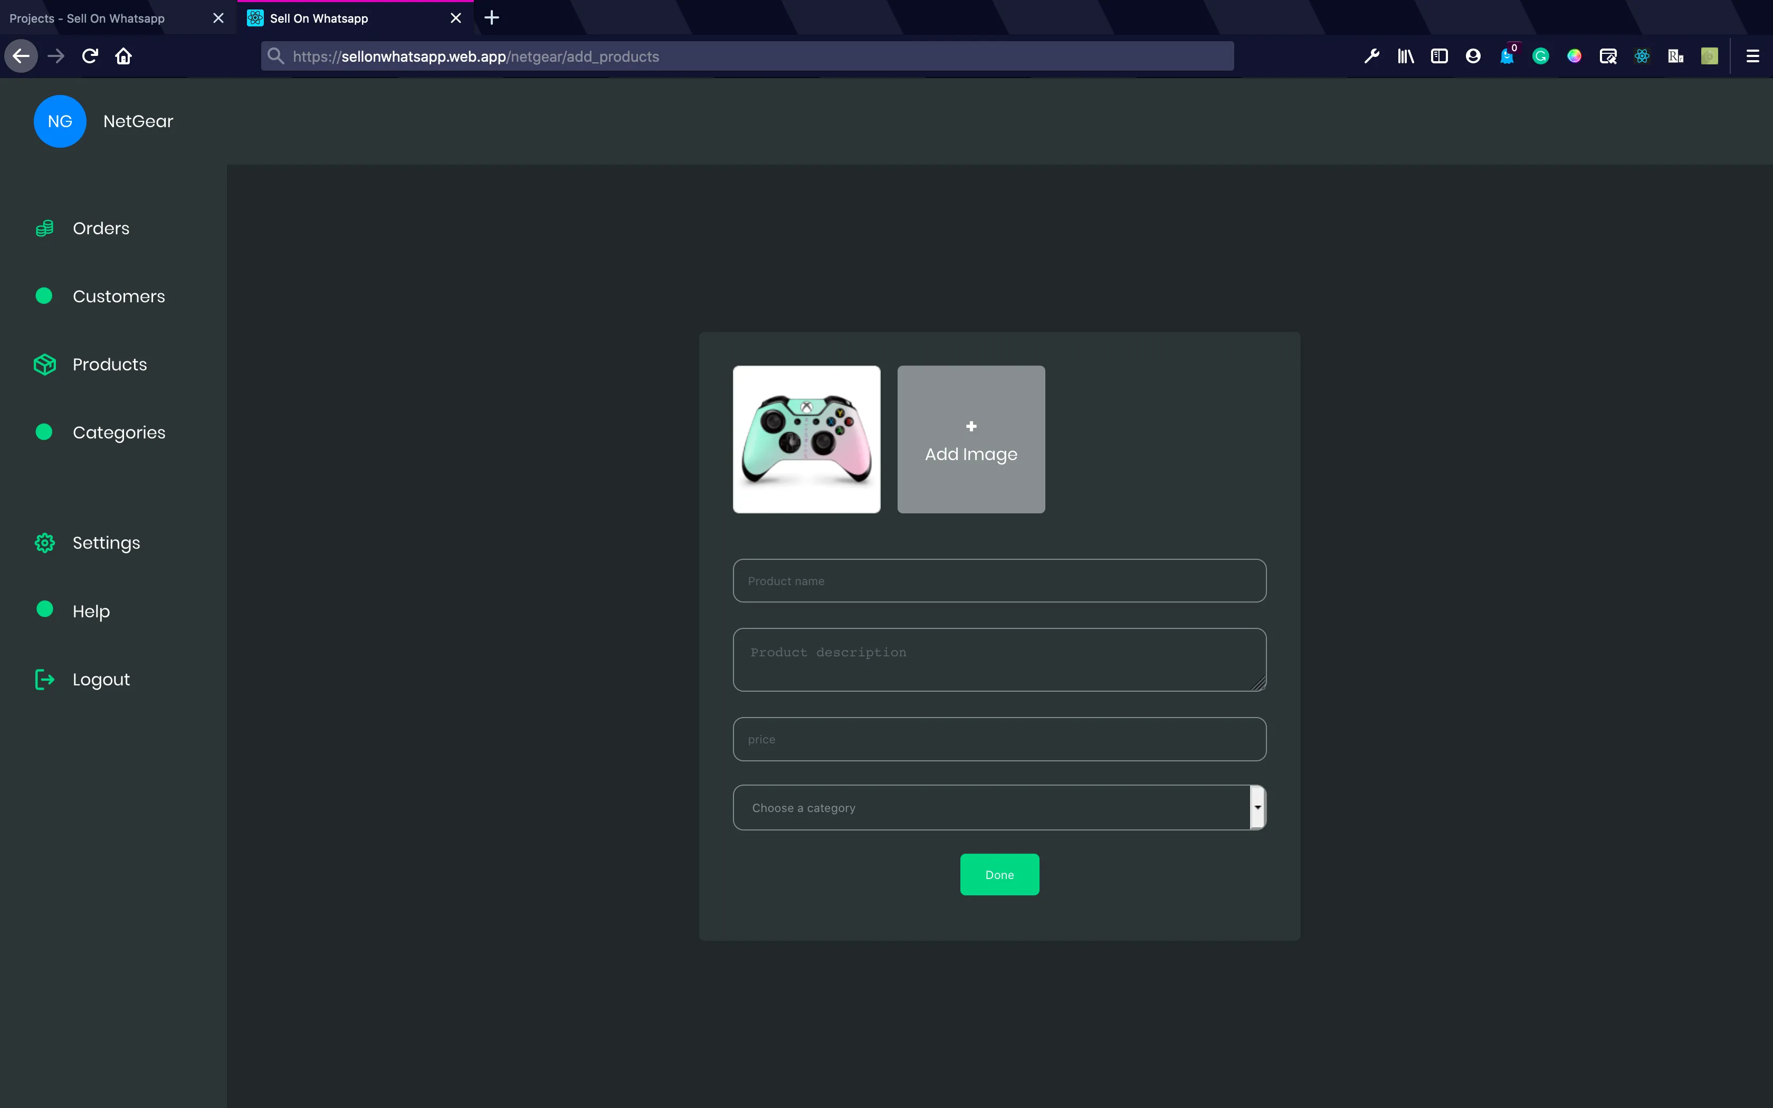Viewport: 1773px width, 1108px height.
Task: Click the green dot beside Categories
Action: click(44, 432)
